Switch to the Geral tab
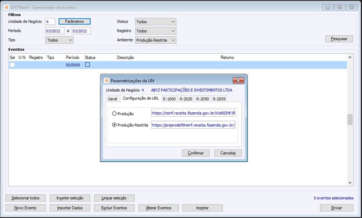Image resolution: width=362 pixels, height=218 pixels. [112, 99]
